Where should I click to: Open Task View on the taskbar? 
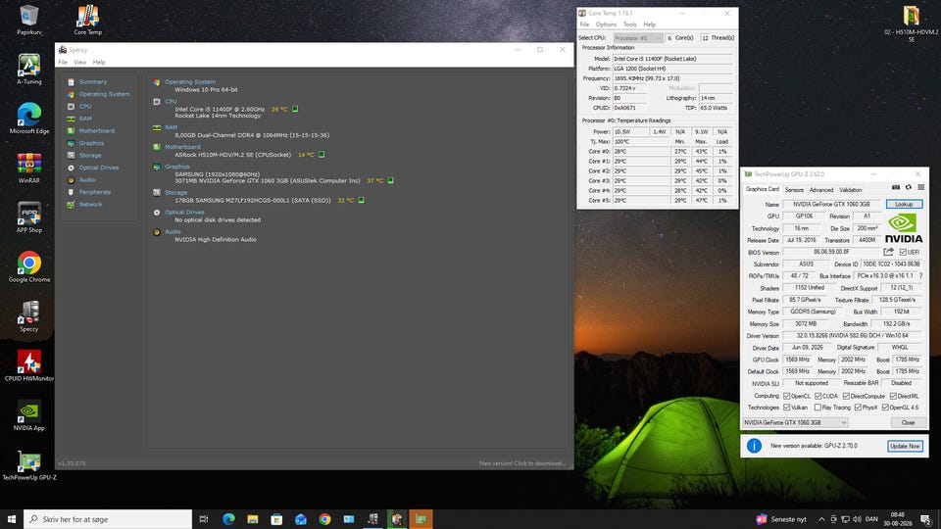click(x=204, y=519)
